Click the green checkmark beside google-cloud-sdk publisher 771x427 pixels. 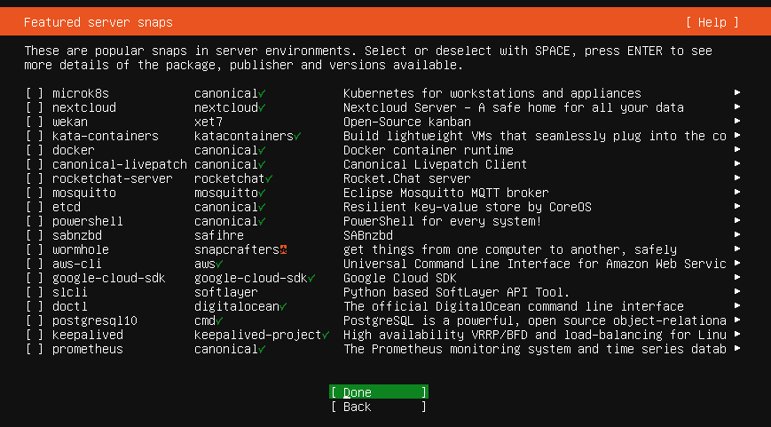coord(311,278)
